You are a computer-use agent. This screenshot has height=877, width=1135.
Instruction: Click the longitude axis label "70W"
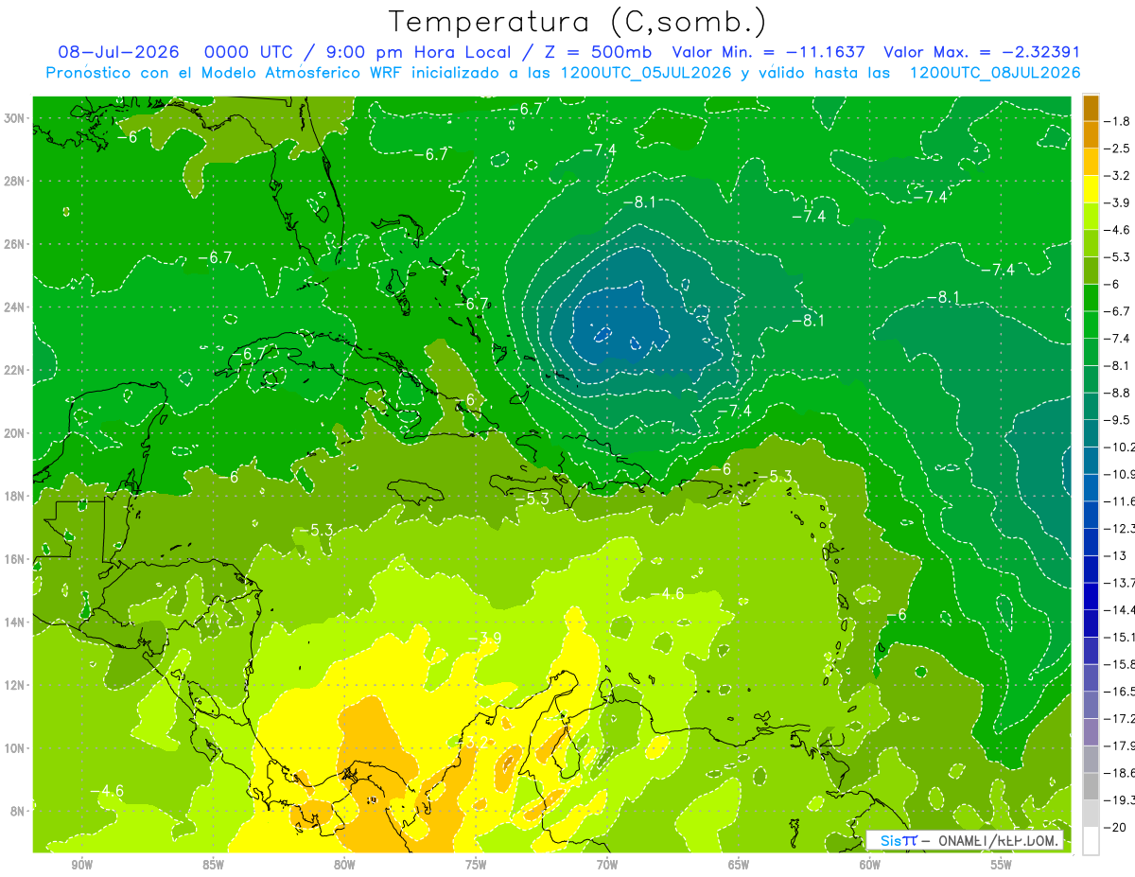point(607,865)
